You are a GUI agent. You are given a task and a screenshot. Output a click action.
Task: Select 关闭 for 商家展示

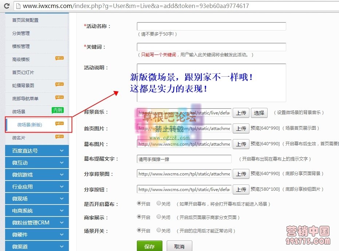pyautogui.click(x=158, y=216)
